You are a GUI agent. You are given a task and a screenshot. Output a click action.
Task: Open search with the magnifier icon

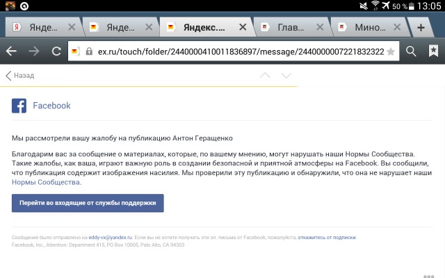(411, 51)
